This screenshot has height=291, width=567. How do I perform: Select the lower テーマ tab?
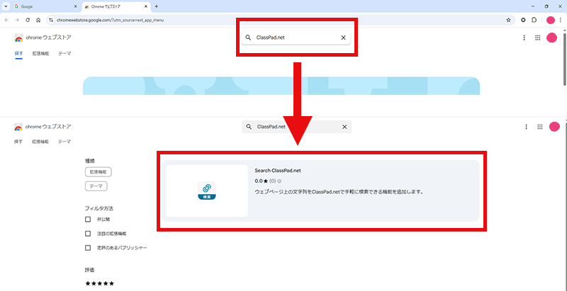pos(64,142)
